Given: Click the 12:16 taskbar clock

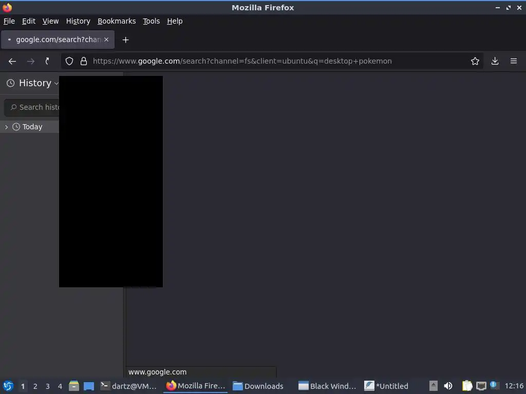Looking at the screenshot, I should [514, 386].
